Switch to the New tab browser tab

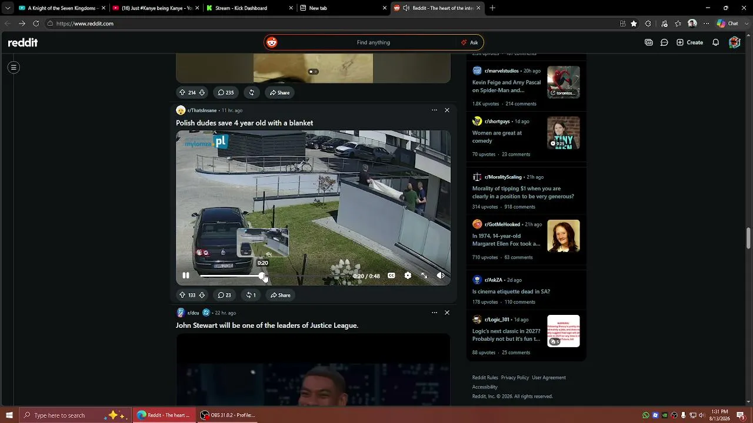[344, 8]
